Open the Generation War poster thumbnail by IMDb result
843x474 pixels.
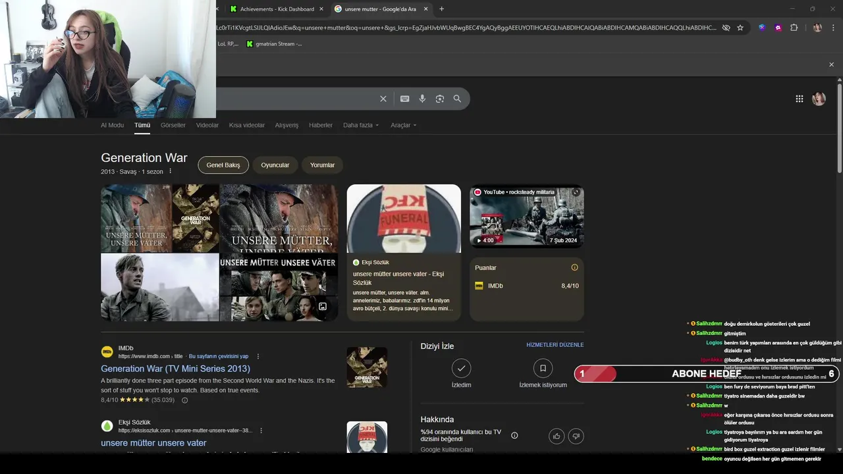[367, 367]
